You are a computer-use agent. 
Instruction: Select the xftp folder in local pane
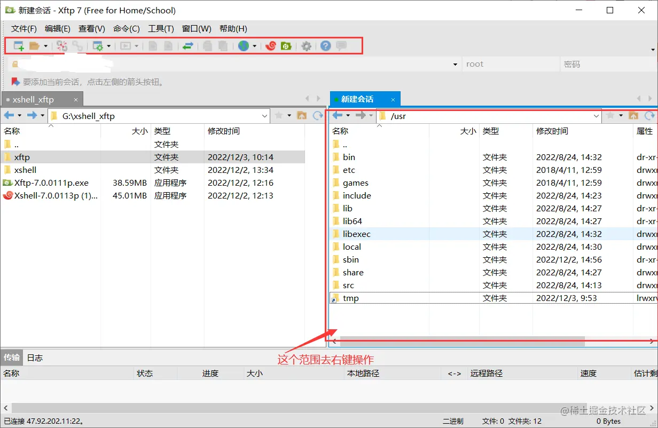point(153,157)
